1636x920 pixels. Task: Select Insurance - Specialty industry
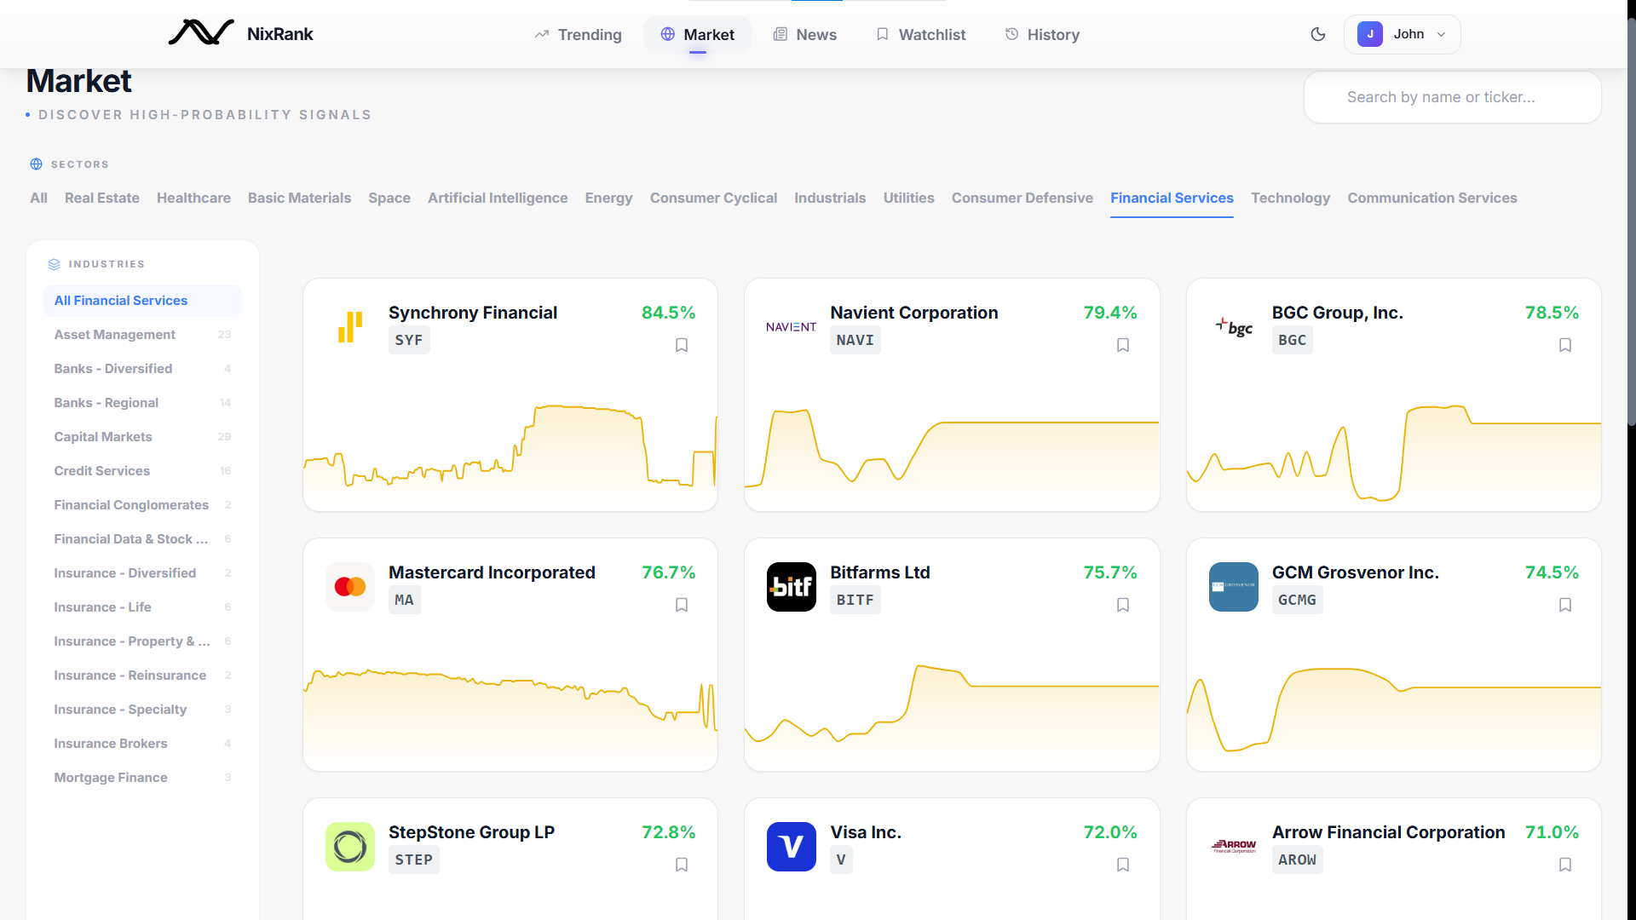coord(142,710)
